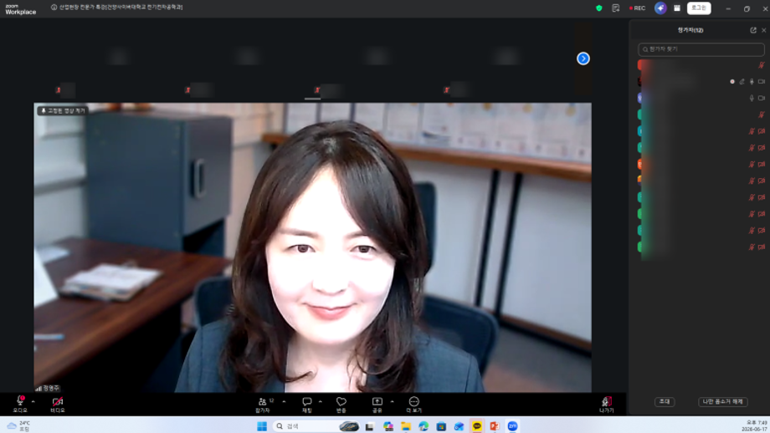Click the taskbar 검색 search box
The image size is (770, 433).
316,426
